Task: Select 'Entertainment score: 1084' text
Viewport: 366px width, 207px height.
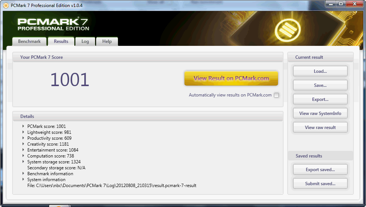Action: [x=53, y=150]
